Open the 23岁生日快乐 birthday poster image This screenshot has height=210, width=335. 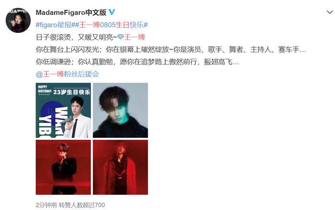(63, 110)
